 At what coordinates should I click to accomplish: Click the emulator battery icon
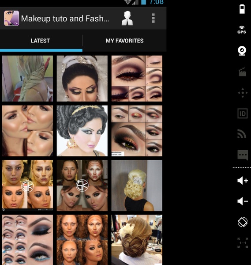pyautogui.click(x=242, y=9)
